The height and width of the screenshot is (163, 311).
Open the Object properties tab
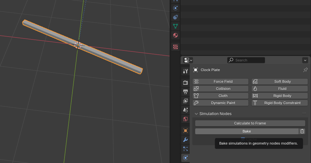(x=185, y=131)
